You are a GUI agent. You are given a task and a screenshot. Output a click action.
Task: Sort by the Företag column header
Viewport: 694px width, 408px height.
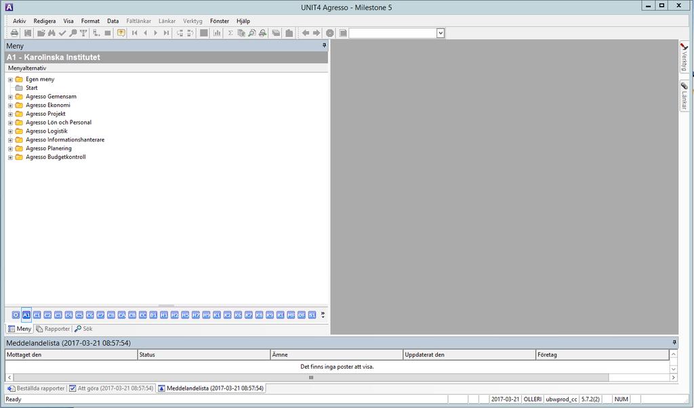pyautogui.click(x=603, y=355)
